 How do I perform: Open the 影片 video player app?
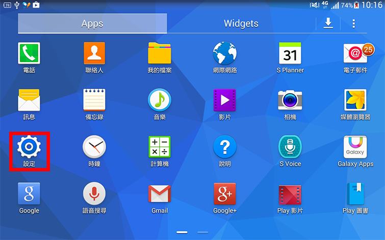[225, 100]
